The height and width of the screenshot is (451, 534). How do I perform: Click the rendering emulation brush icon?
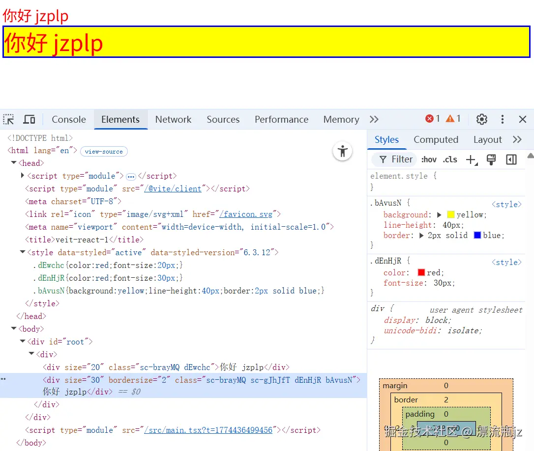point(491,159)
